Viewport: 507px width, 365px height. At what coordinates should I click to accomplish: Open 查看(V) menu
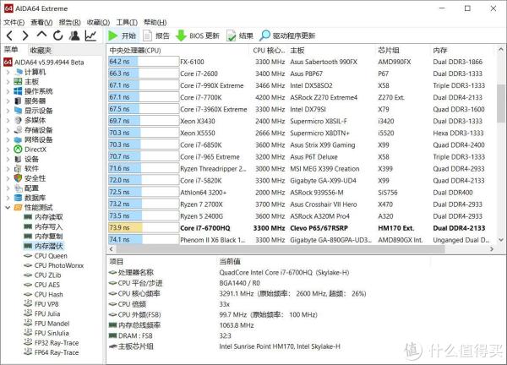click(x=41, y=22)
